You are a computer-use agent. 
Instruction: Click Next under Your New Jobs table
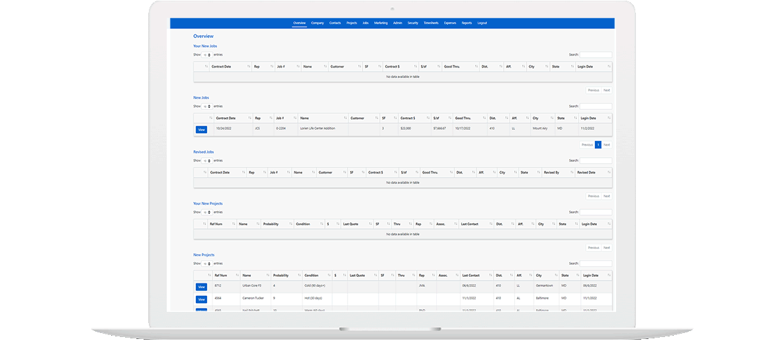click(x=607, y=90)
